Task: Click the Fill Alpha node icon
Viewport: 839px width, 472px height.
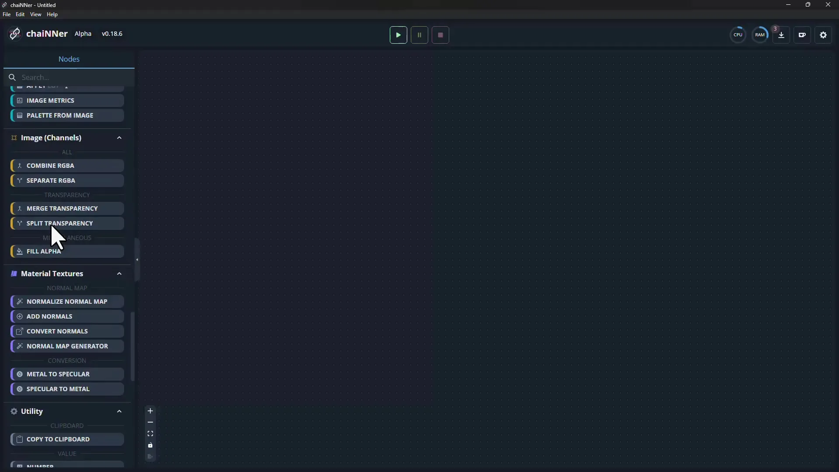Action: (19, 251)
